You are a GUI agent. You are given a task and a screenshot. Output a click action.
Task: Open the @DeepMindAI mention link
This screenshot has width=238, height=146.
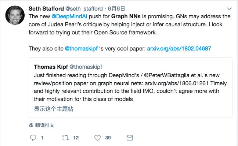click(69, 16)
